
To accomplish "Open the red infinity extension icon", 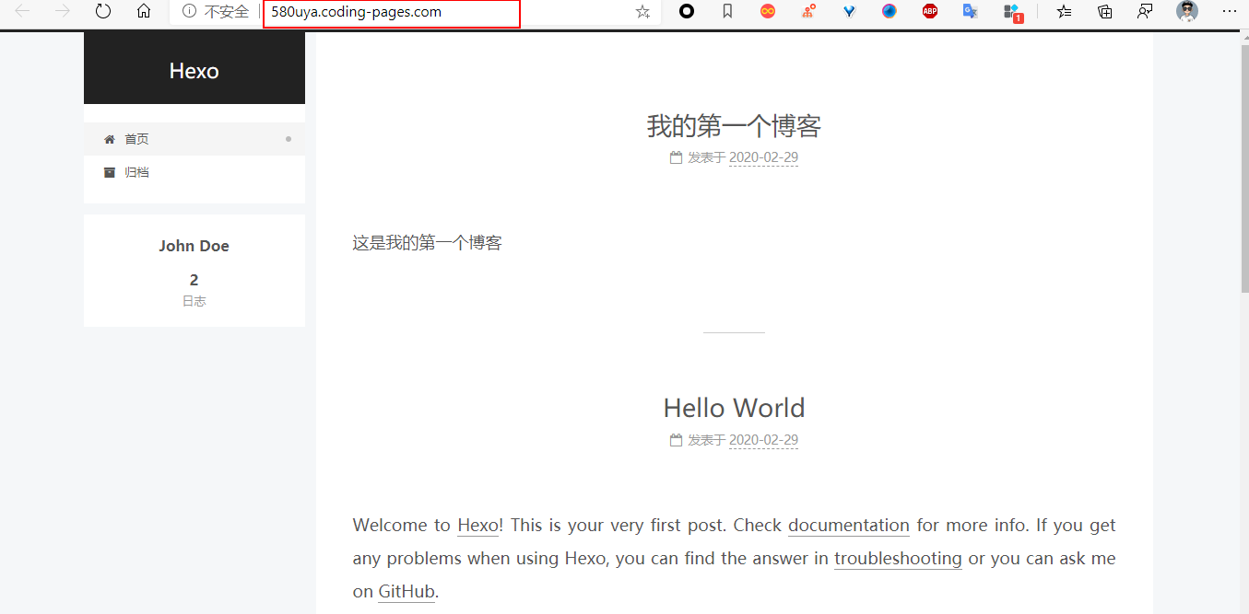I will 768,11.
